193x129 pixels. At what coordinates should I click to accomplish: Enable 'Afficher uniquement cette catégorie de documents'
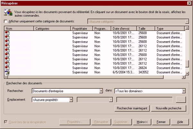point(5,22)
